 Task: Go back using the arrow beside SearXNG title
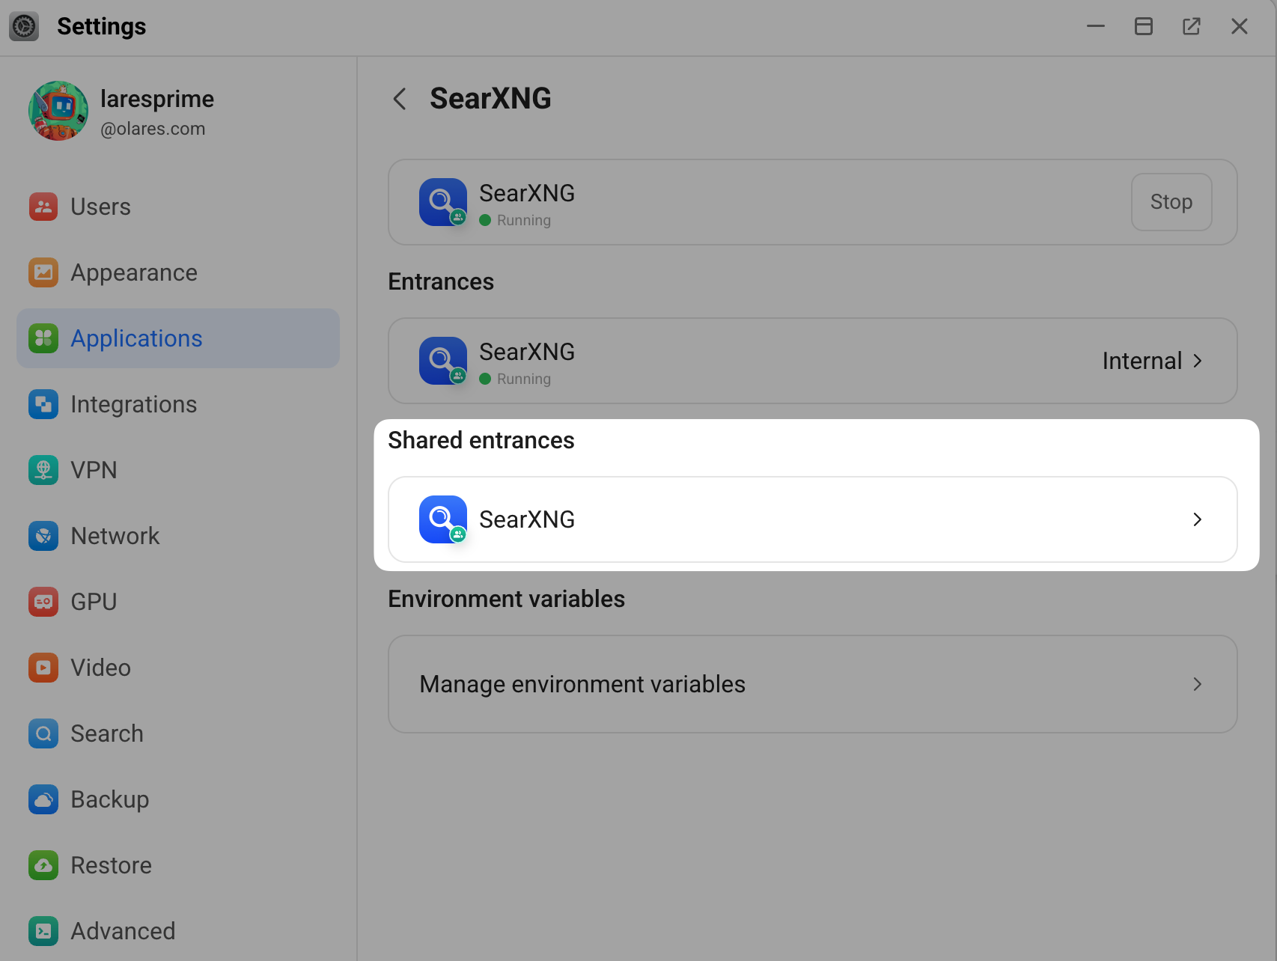click(x=400, y=99)
